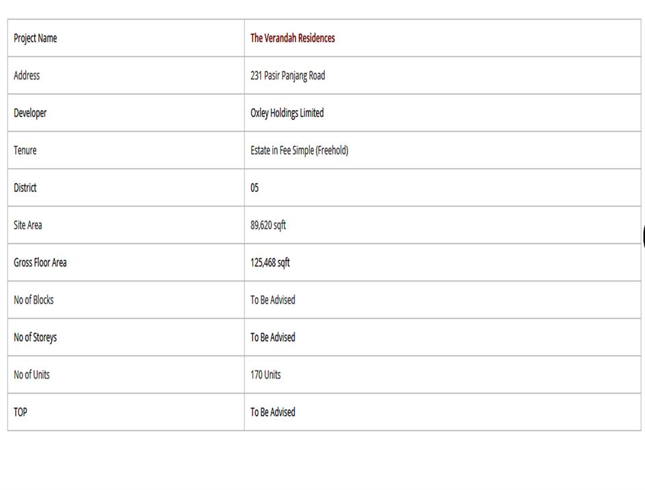Open The Verandah Residences link
Image resolution: width=645 pixels, height=490 pixels.
292,38
